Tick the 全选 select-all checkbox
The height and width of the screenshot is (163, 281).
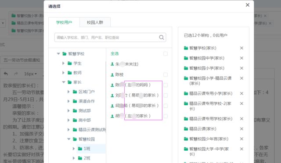(166, 54)
